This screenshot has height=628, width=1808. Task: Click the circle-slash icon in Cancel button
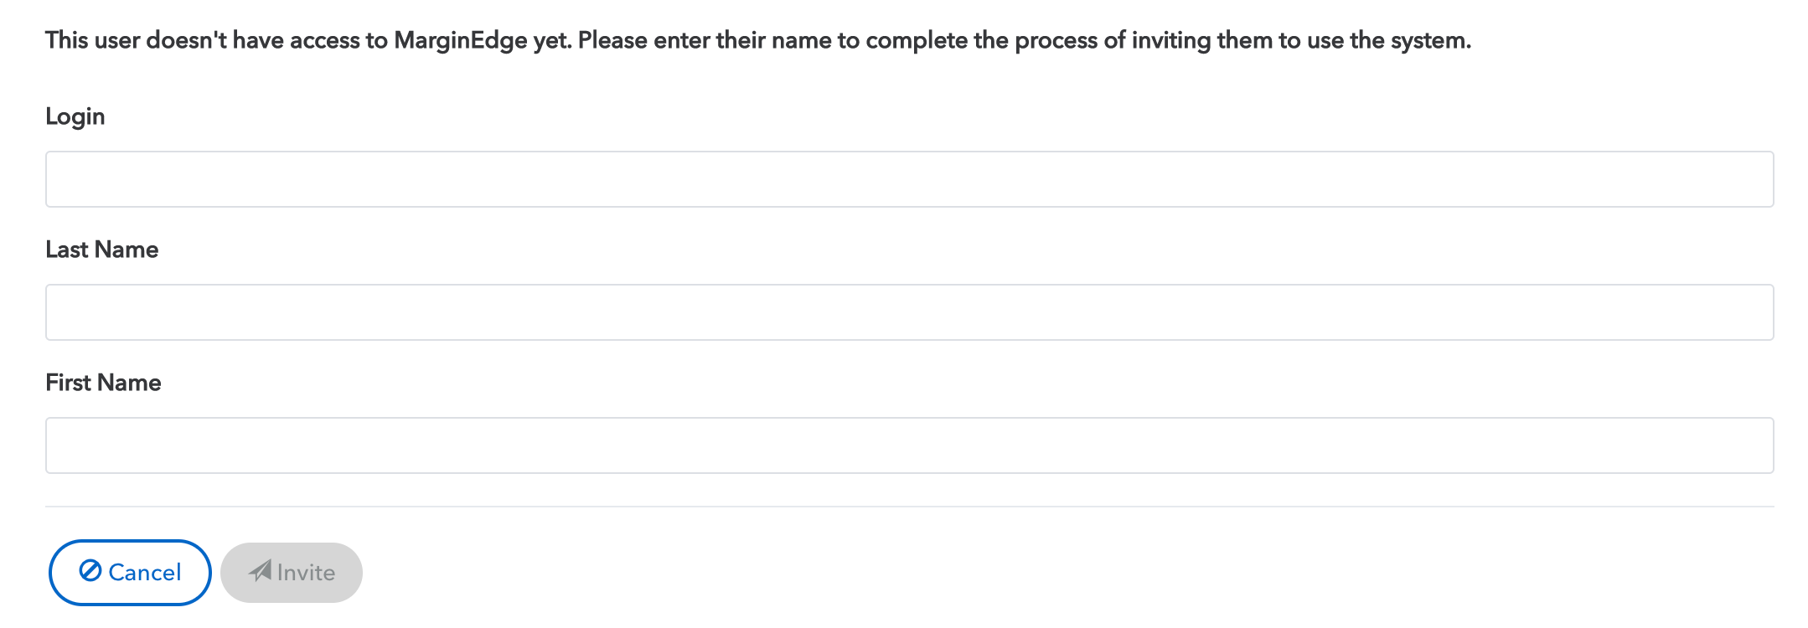point(90,571)
